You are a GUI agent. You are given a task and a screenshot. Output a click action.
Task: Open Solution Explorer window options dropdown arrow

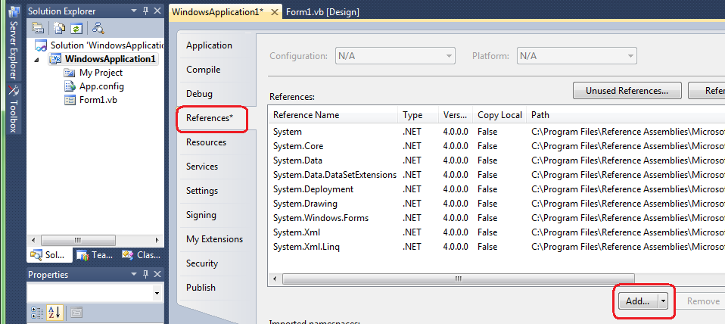tap(134, 11)
